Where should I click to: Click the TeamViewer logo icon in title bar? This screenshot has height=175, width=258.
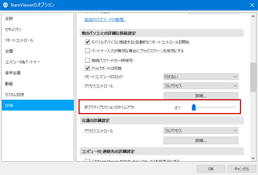5,5
